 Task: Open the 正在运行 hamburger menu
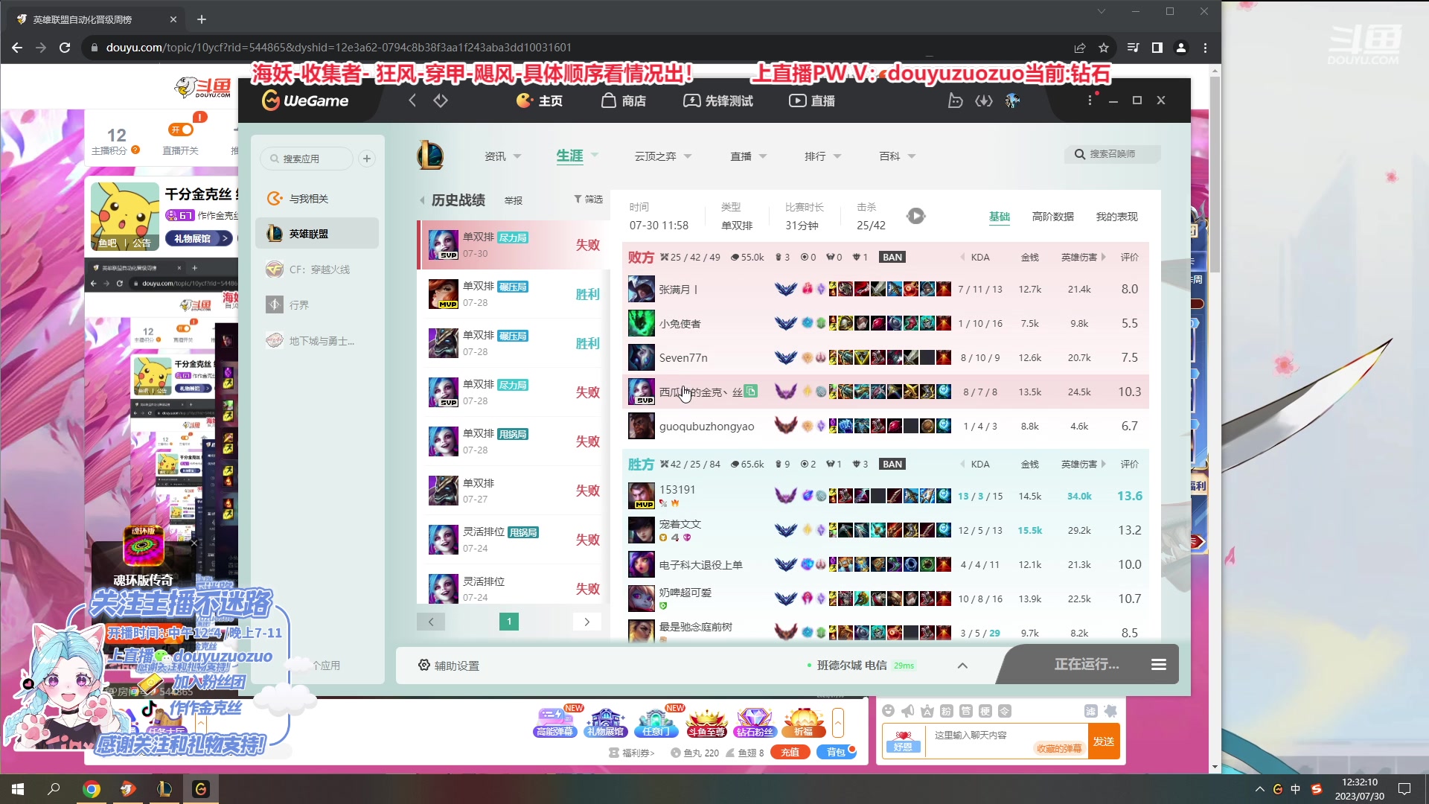pyautogui.click(x=1158, y=664)
